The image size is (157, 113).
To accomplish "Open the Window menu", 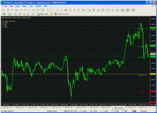I will (38, 6).
